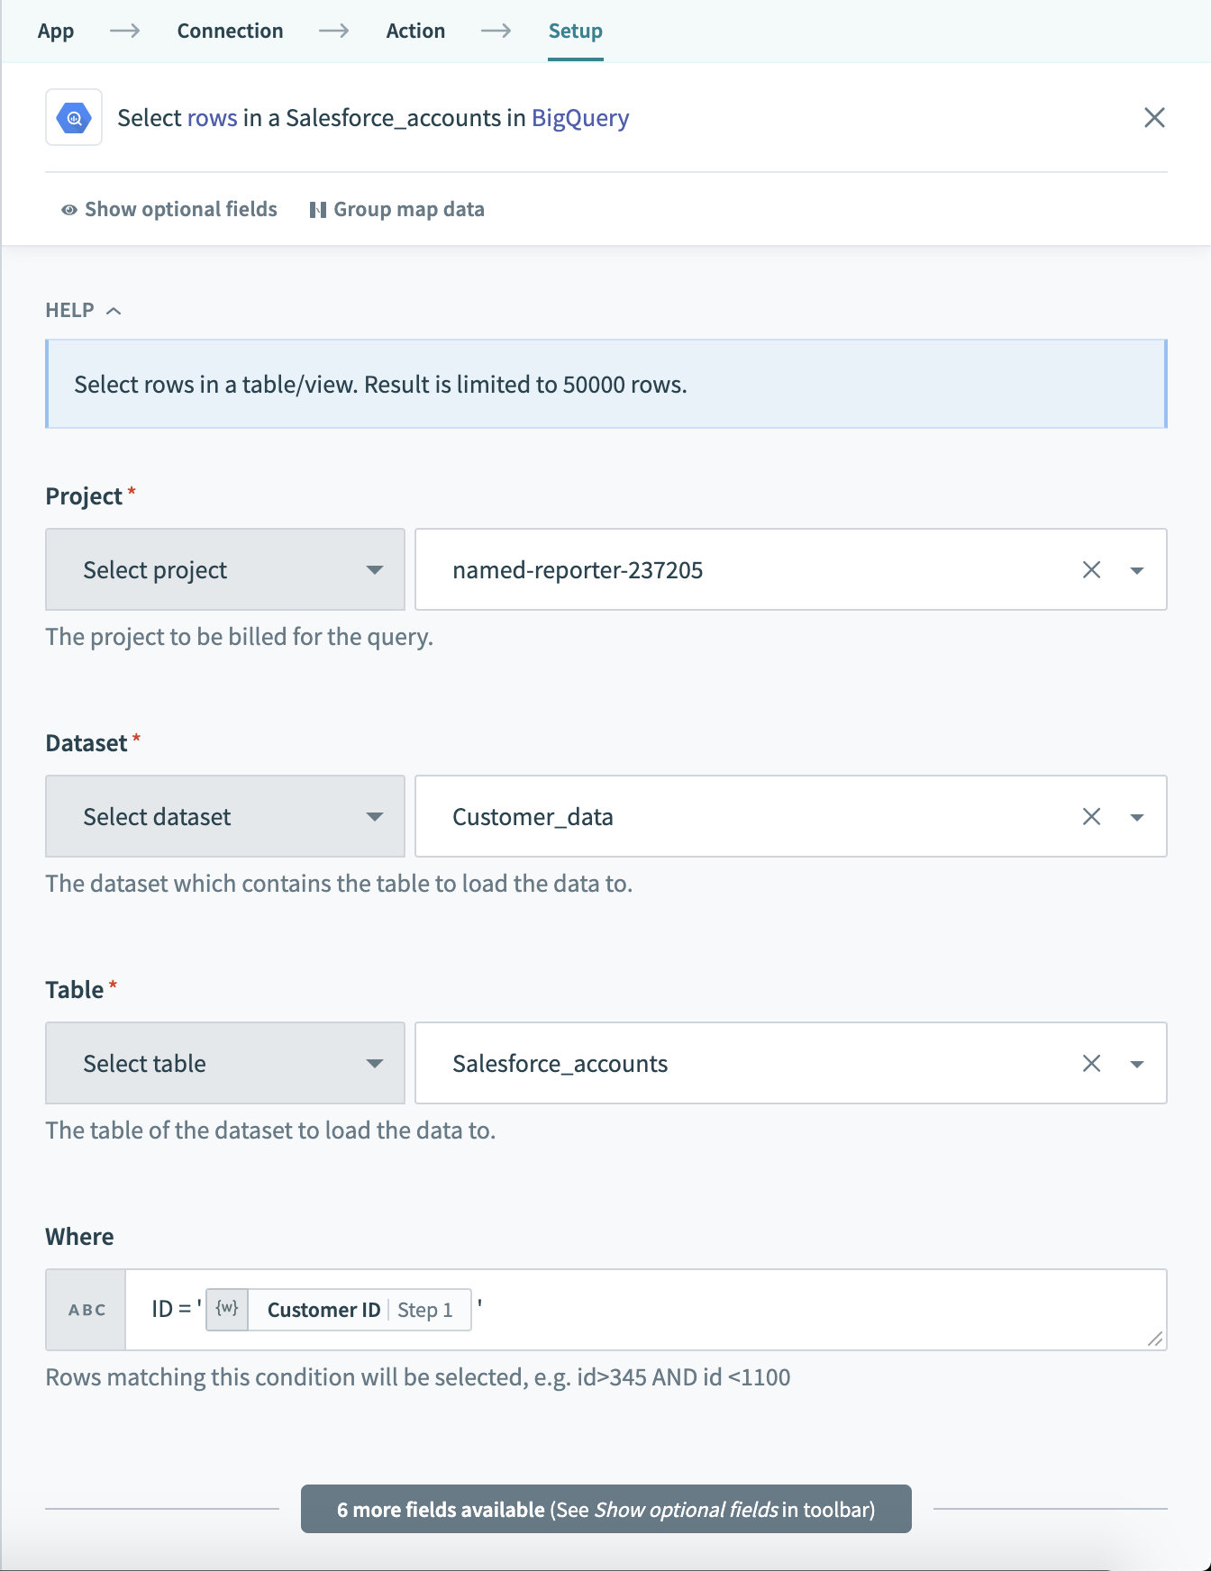Expand the project value field caret
This screenshot has width=1211, height=1571.
click(x=1137, y=569)
